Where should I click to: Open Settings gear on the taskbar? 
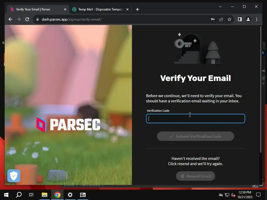point(70,195)
